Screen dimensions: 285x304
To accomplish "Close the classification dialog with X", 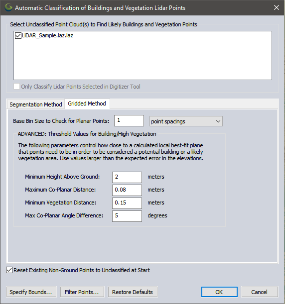I will coord(277,7).
